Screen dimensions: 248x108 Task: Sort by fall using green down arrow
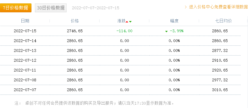(130, 22)
